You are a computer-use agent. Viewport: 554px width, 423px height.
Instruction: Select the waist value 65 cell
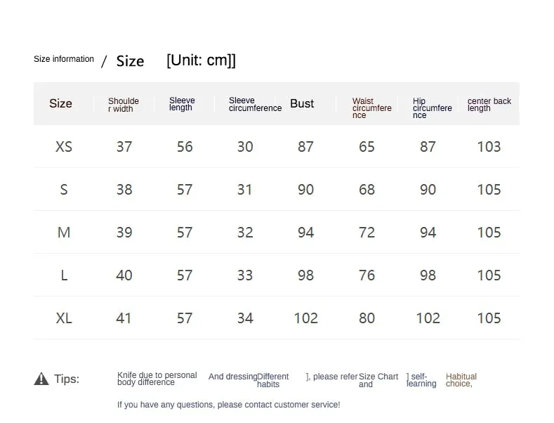click(x=367, y=147)
